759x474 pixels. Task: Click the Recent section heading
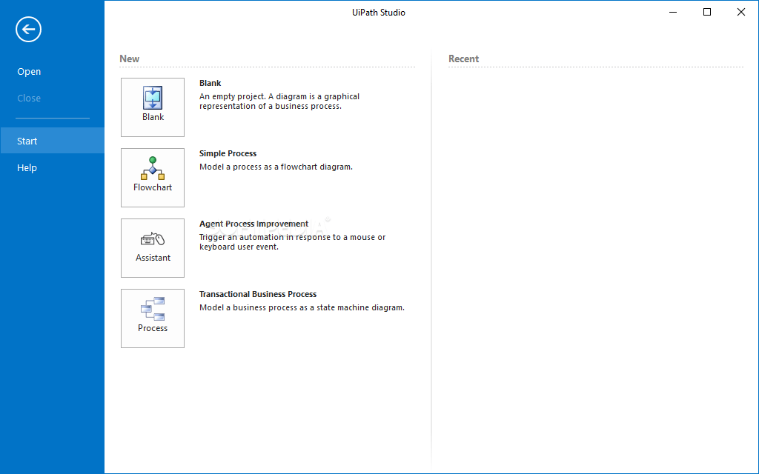463,59
